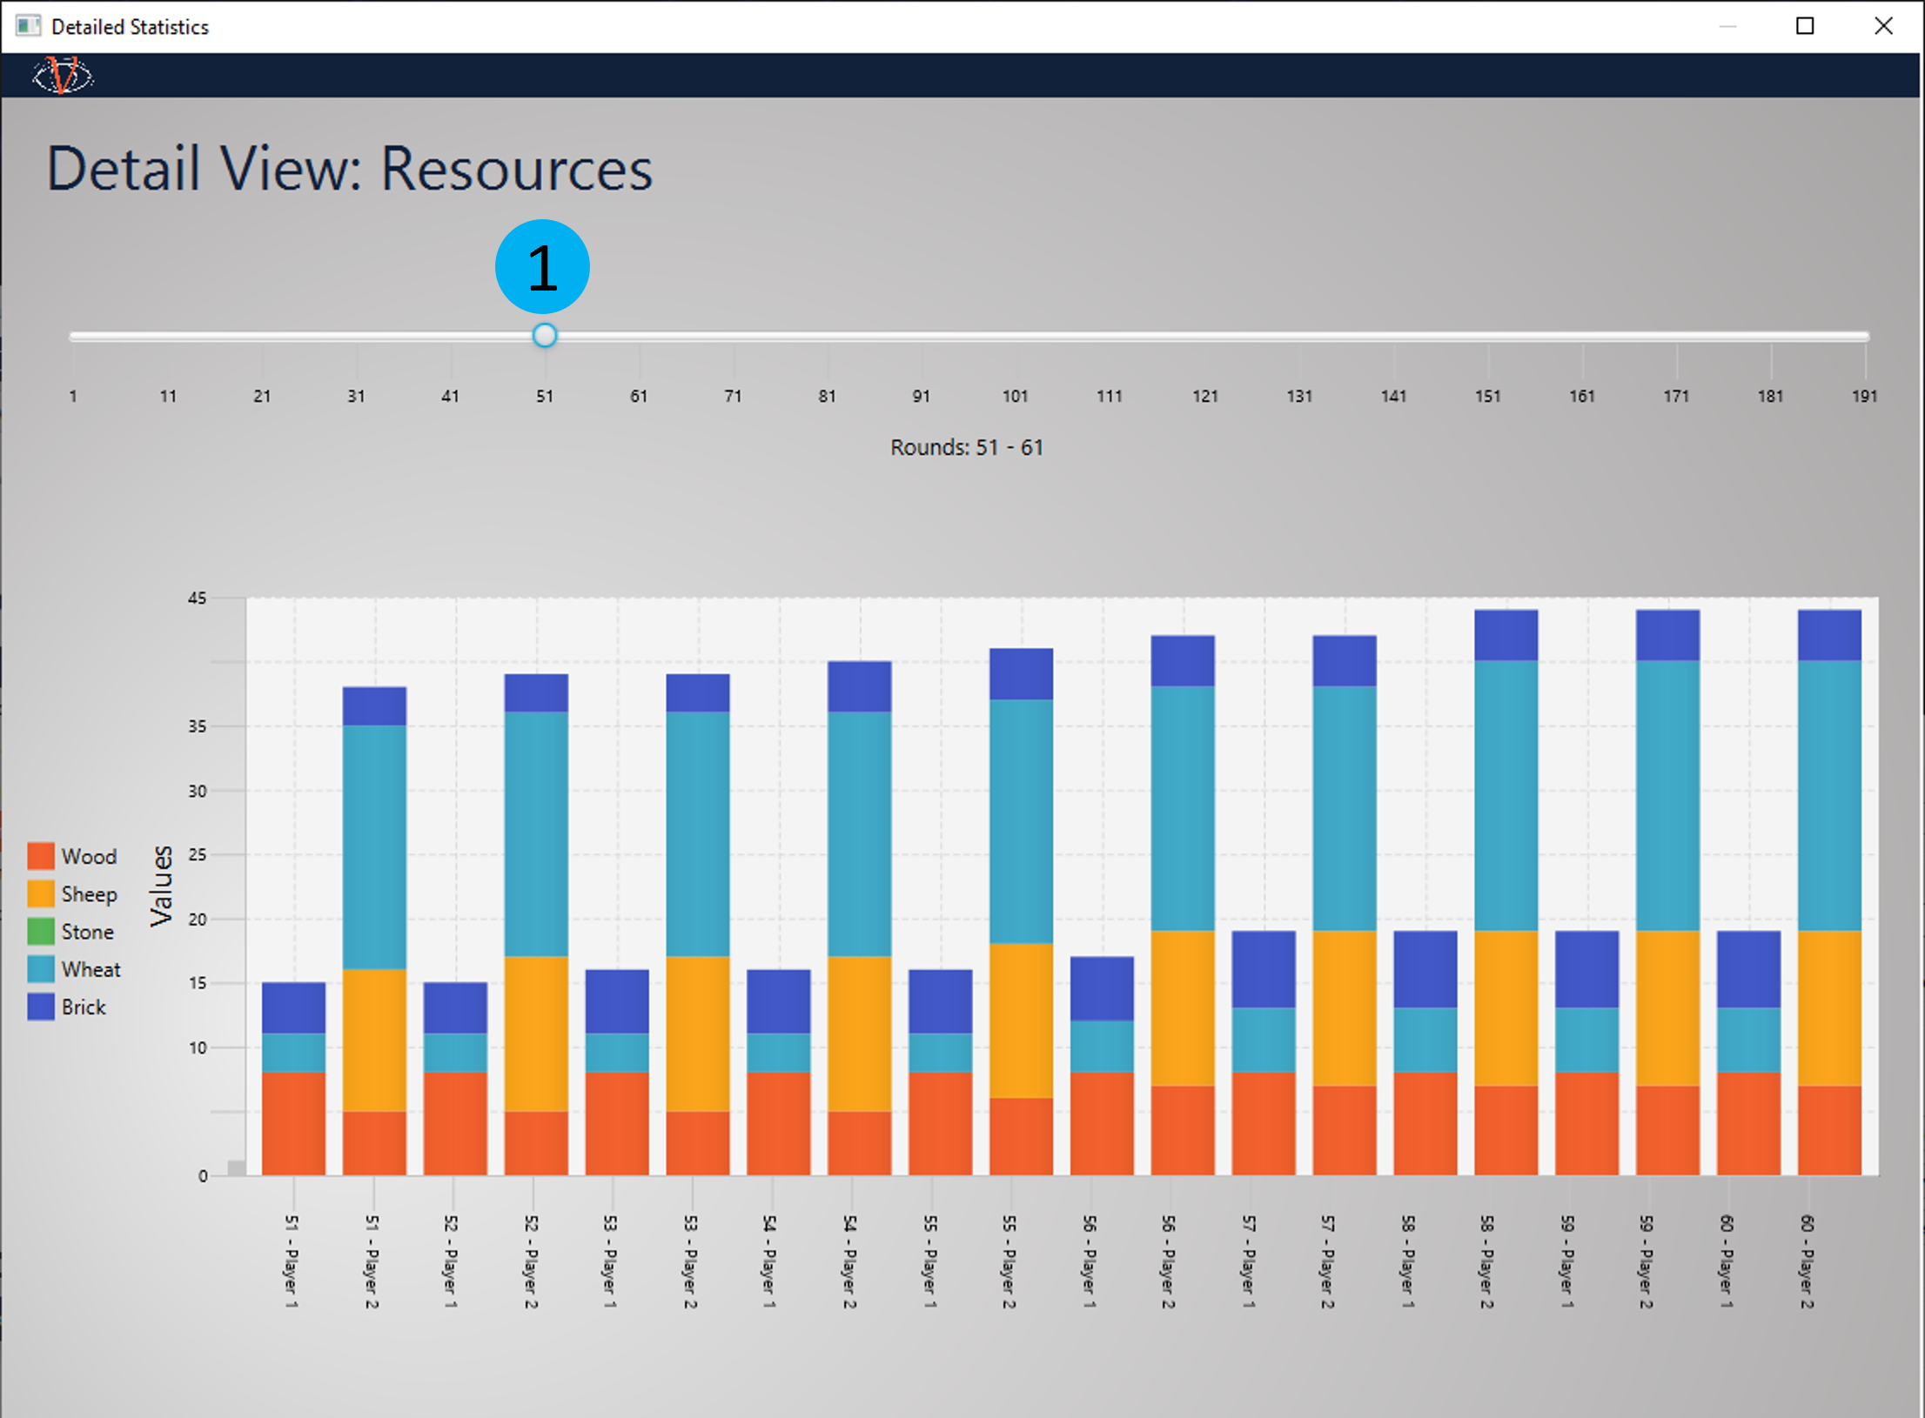Click the '51 - Player 2' stacked bar
The image size is (1925, 1418).
pyautogui.click(x=374, y=931)
